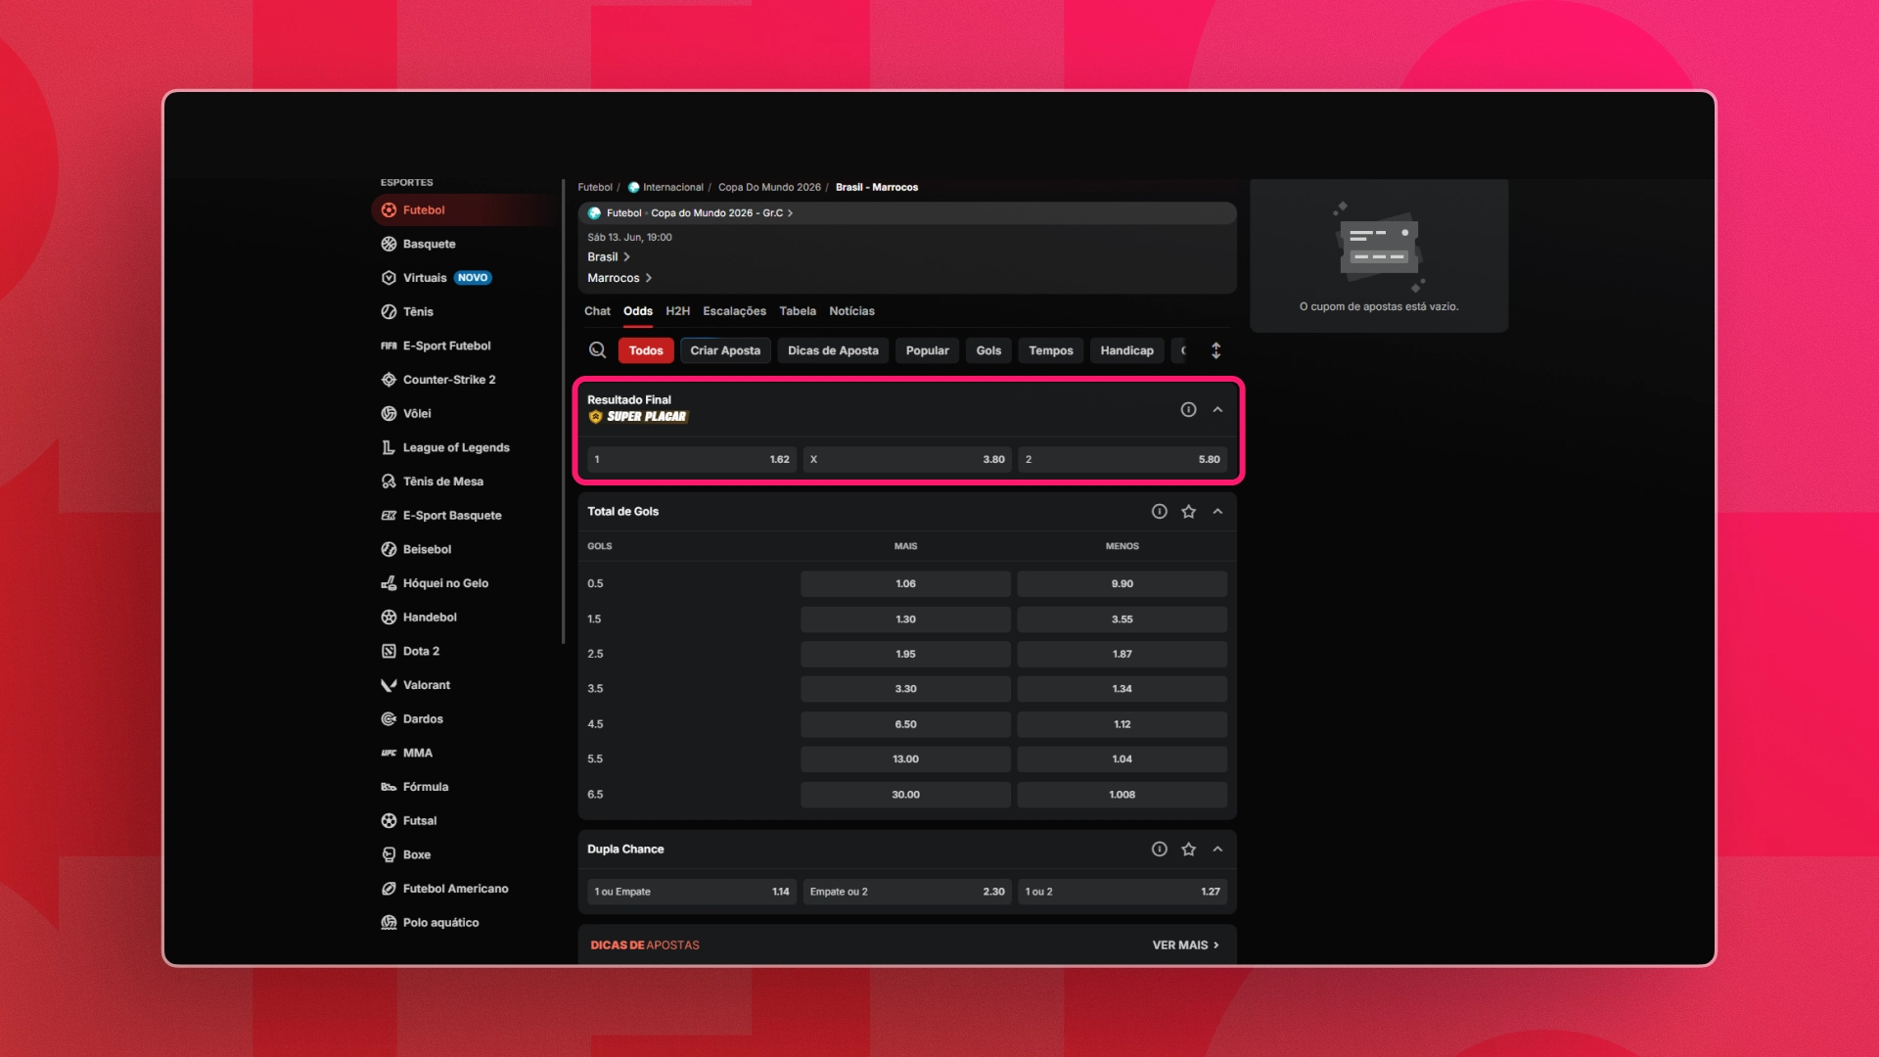Open the H2H tab
Viewport: 1879px width, 1057px height.
pos(677,311)
